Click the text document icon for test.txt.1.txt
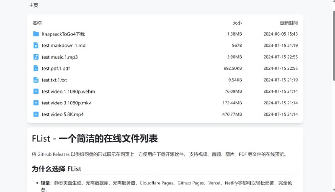335x192 pixels. click(36, 80)
